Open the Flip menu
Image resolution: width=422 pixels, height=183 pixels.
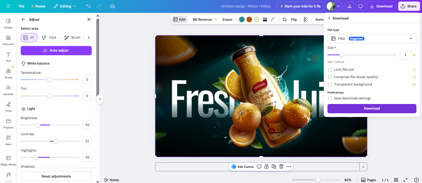point(293,19)
